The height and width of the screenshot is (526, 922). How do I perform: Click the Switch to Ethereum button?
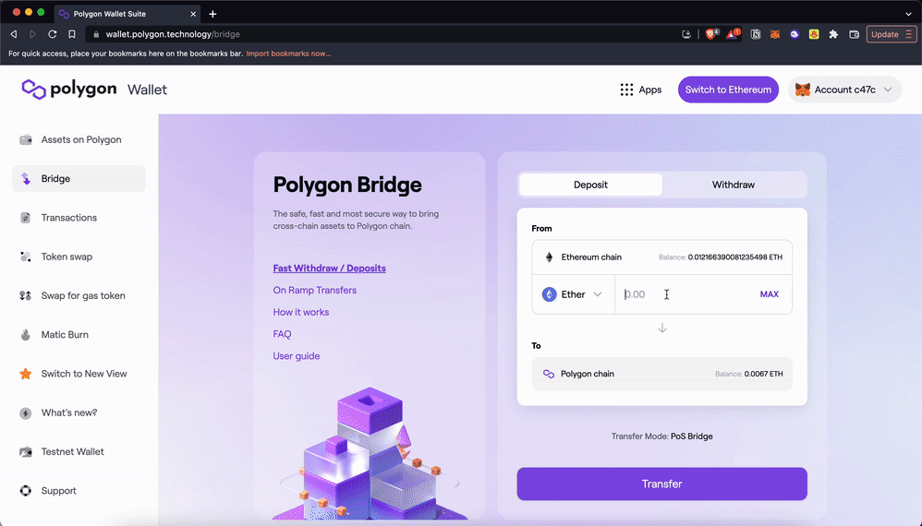[x=728, y=90]
